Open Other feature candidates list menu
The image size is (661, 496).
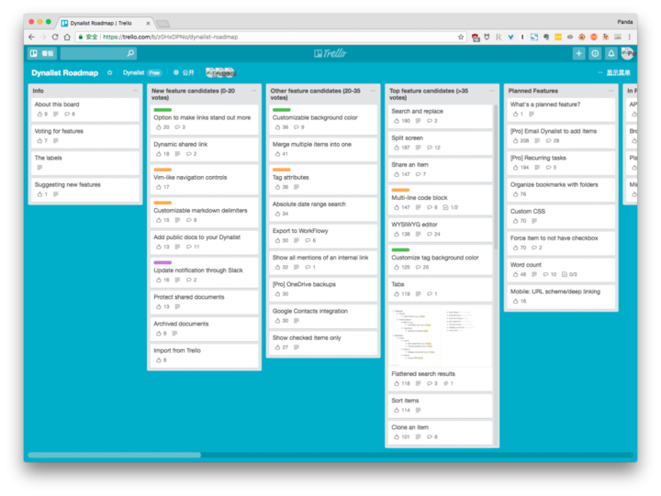373,91
